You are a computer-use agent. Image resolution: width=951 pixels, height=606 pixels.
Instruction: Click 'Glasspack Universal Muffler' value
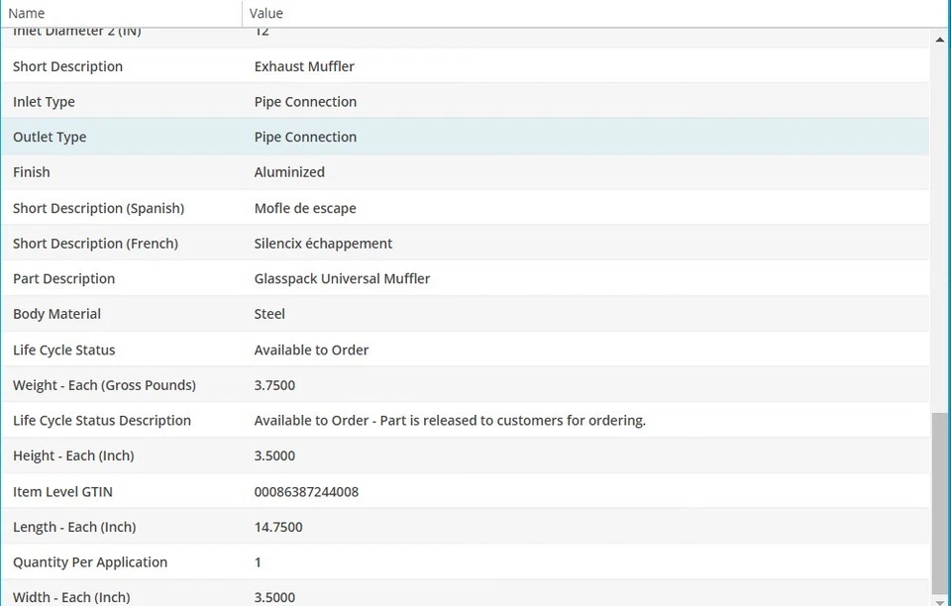(342, 279)
